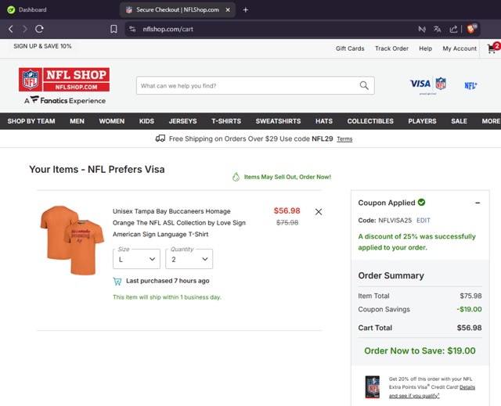Click SIGN UP & SAVE 10%
Viewport: 501px width, 406px height.
tap(42, 46)
